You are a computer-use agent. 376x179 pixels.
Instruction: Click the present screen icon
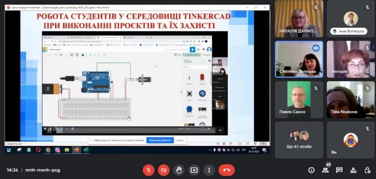point(194,170)
